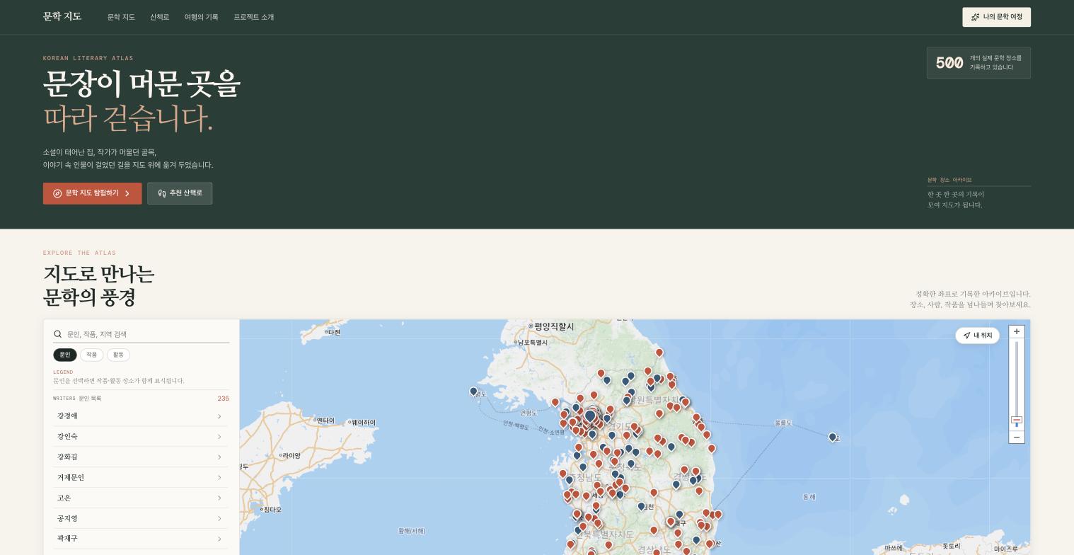The width and height of the screenshot is (1074, 555).
Task: Click the 235 writer count number
Action: (223, 399)
